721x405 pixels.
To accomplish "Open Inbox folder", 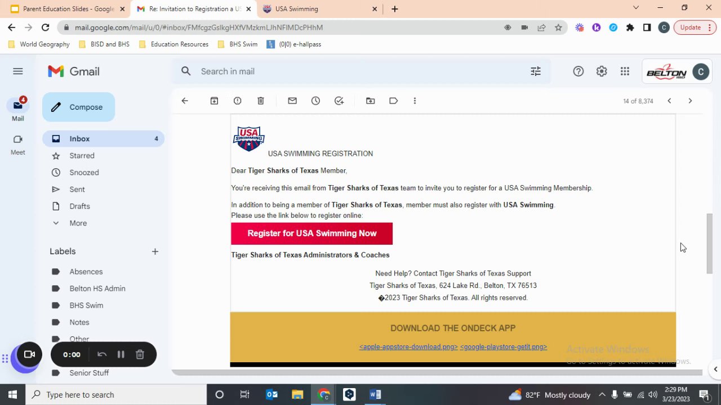I will coord(104,138).
